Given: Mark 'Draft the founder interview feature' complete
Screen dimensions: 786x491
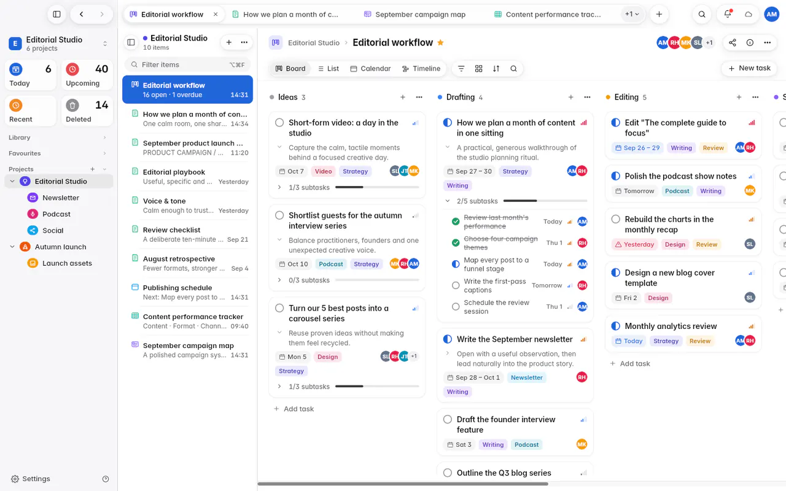Looking at the screenshot, I should [x=448, y=420].
